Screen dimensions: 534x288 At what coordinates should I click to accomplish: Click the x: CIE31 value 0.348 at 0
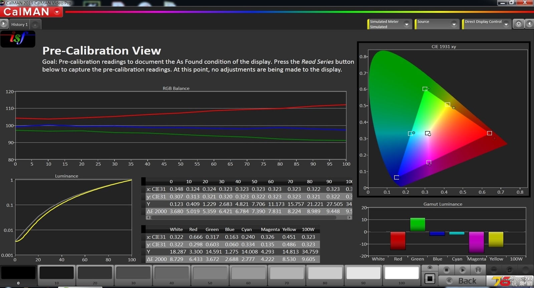click(x=176, y=189)
